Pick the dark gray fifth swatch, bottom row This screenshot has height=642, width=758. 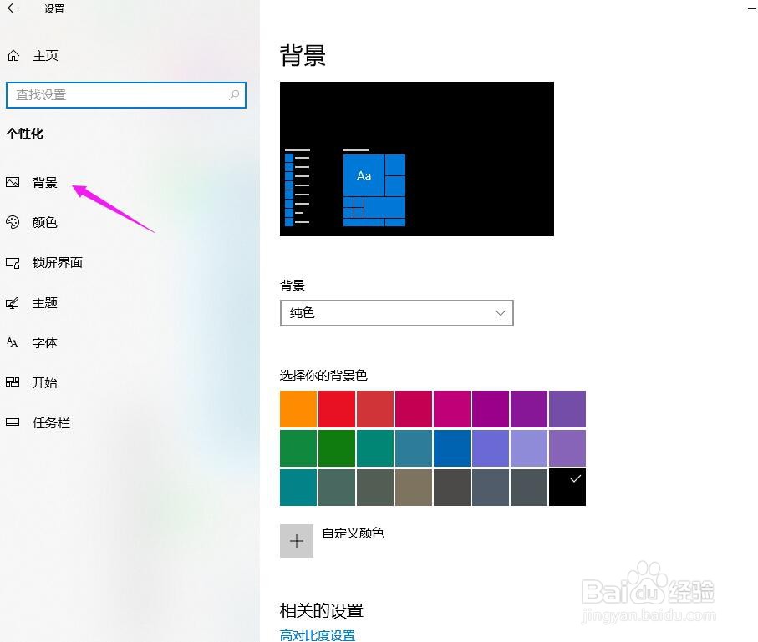(452, 488)
